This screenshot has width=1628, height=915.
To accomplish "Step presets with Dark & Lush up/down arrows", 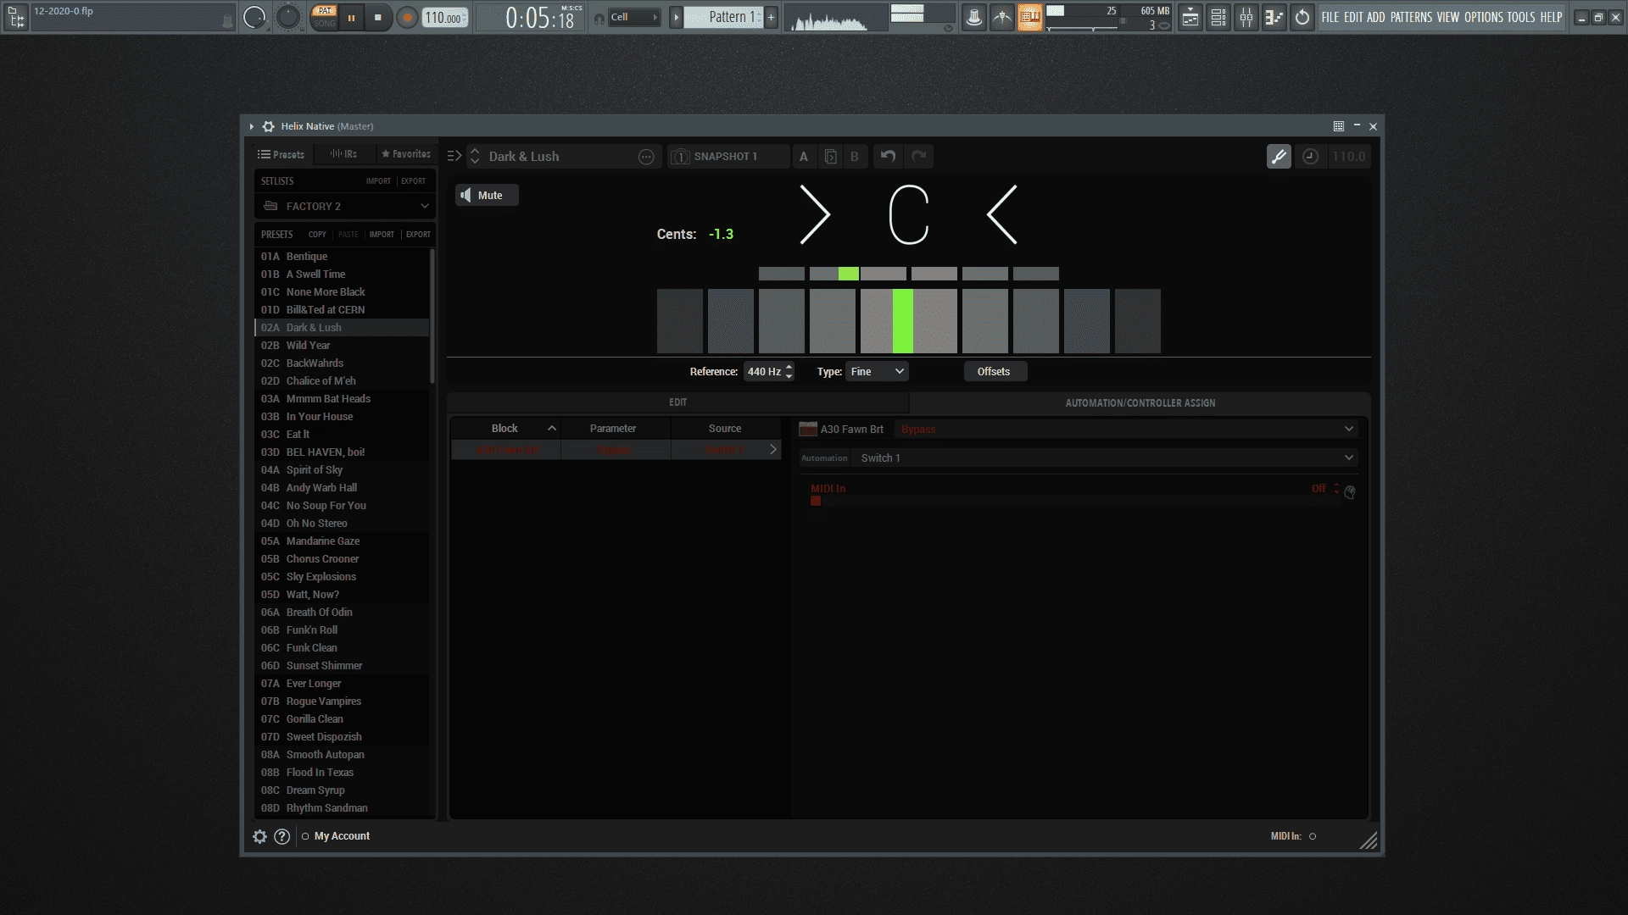I will pos(475,156).
